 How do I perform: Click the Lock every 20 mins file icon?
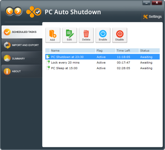click(x=48, y=62)
